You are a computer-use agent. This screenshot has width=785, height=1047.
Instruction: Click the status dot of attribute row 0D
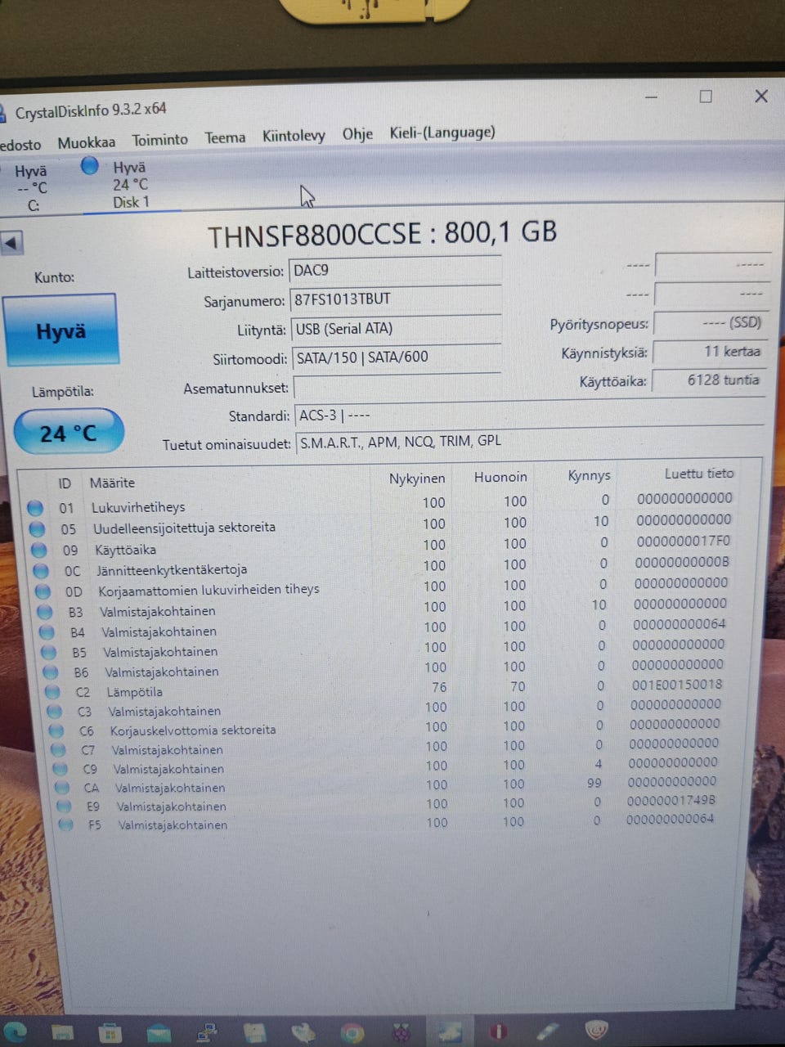pyautogui.click(x=43, y=591)
